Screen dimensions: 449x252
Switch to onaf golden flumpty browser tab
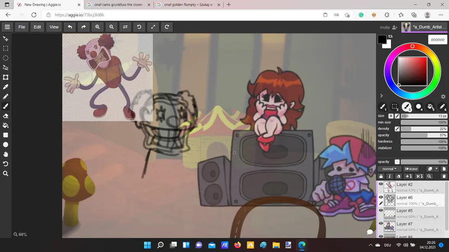pyautogui.click(x=189, y=4)
